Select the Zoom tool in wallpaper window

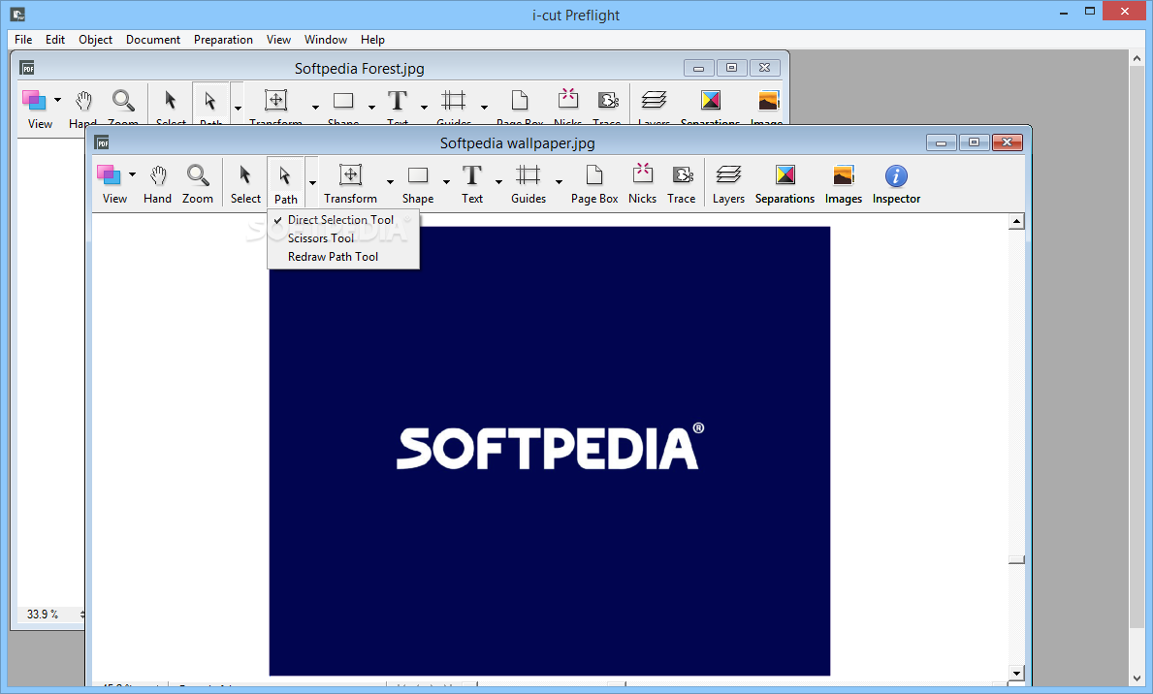pyautogui.click(x=198, y=184)
